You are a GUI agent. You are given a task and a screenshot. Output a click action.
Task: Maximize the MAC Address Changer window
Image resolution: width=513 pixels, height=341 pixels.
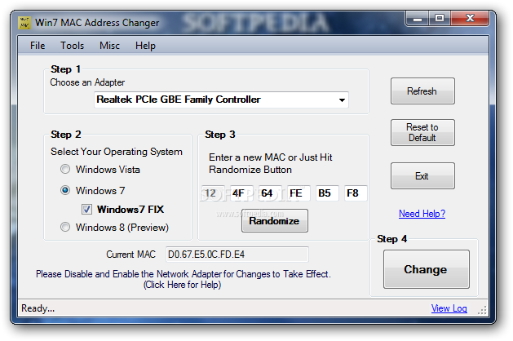[440, 18]
